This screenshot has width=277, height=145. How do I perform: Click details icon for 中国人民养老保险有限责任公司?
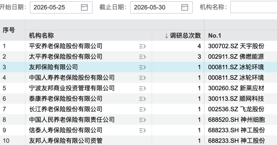142,120
